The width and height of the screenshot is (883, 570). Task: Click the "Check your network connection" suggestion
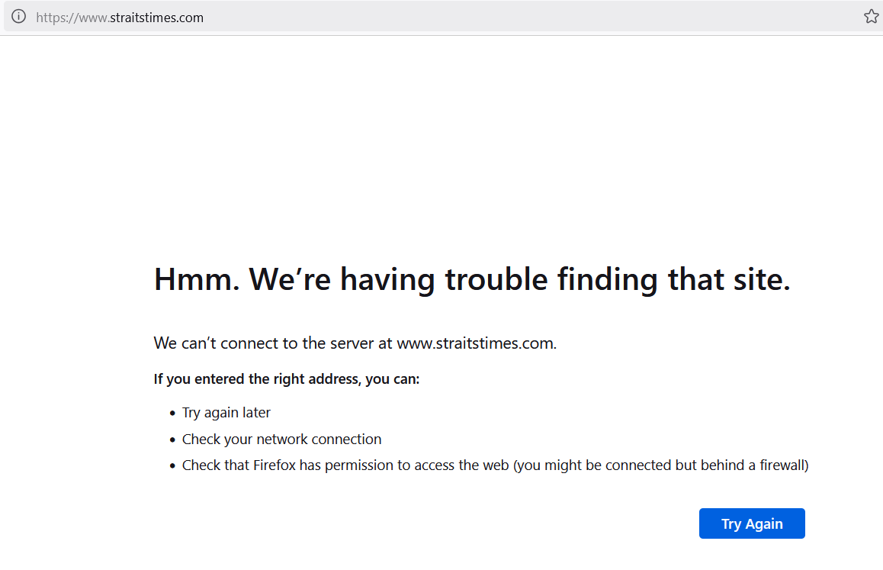tap(281, 440)
